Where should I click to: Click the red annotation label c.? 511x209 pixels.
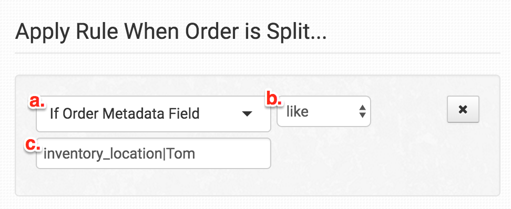pos(33,144)
